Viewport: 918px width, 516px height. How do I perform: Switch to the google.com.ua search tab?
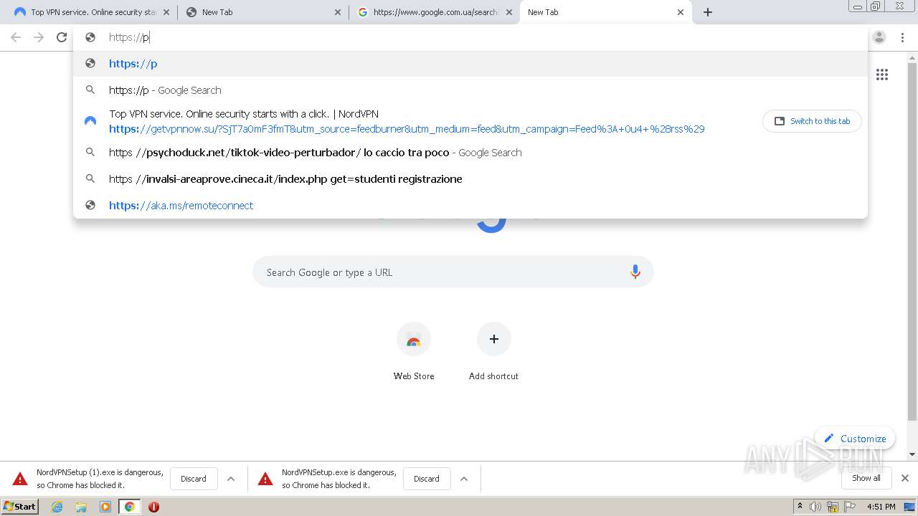435,12
